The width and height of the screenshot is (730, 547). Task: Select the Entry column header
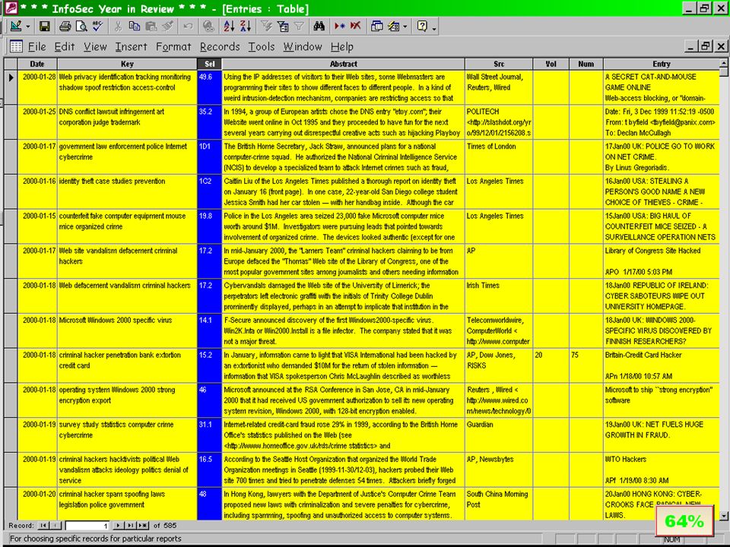click(x=662, y=64)
